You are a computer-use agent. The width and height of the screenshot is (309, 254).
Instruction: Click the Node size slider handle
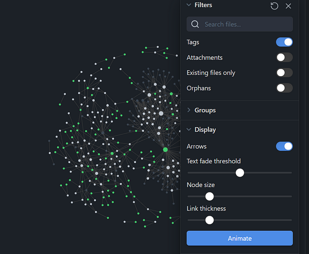(x=209, y=196)
